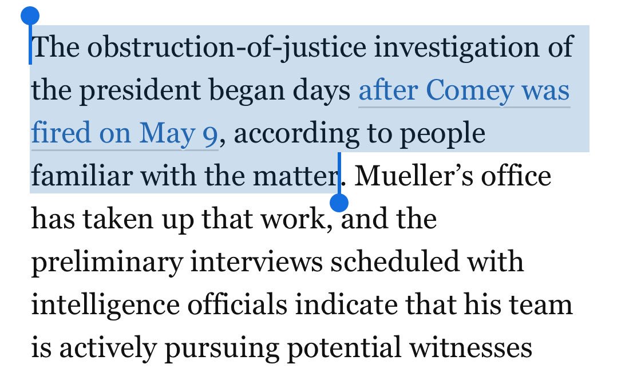Click the word "according" after the link
Image resolution: width=637 pixels, height=376 pixels.
coord(290,134)
